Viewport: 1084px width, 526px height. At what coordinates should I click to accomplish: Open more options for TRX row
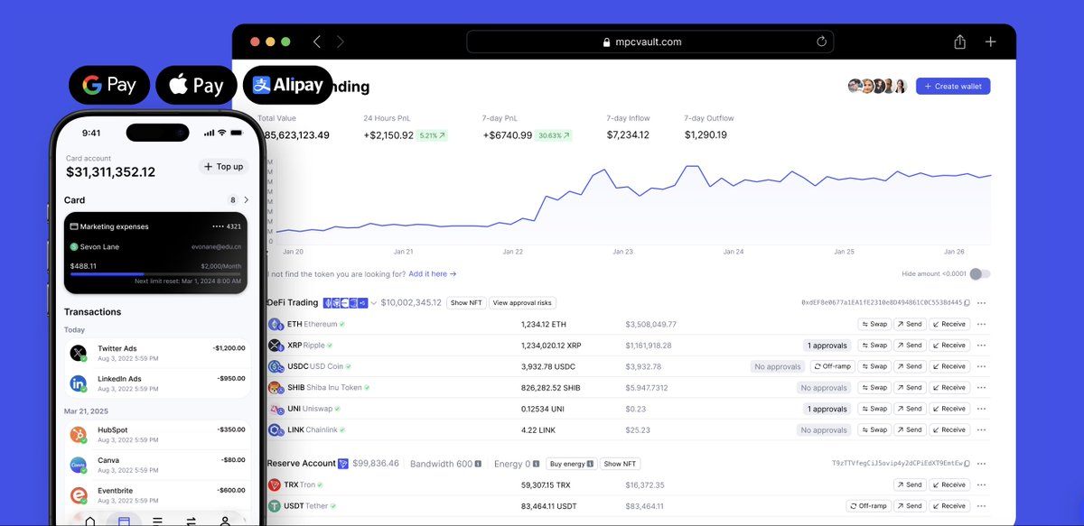pyautogui.click(x=981, y=484)
